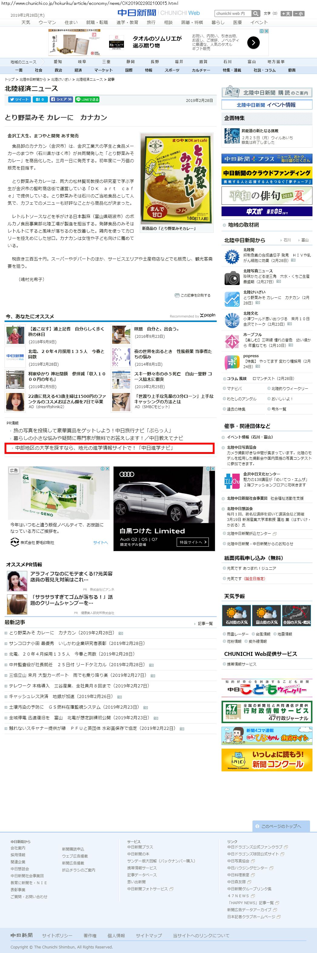
Task: Click the Facebook シェア button
Action: click(61, 99)
